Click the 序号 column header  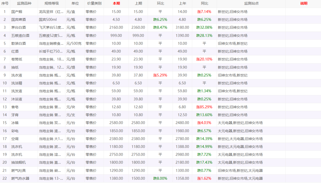pyautogui.click(x=5, y=4)
